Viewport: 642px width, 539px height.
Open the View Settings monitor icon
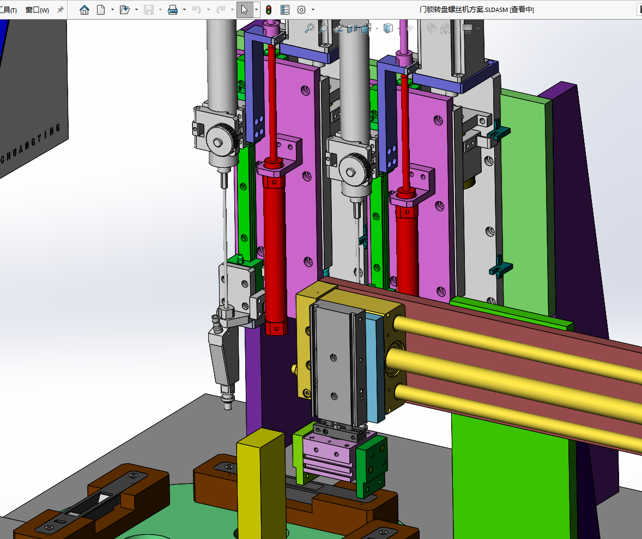pos(467,28)
